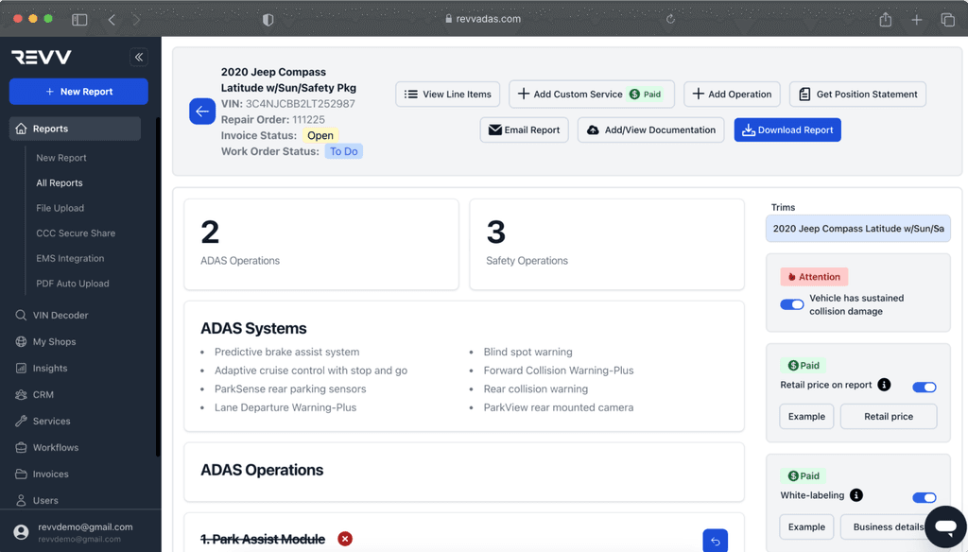Screen dimensions: 968x552
Task: Toggle the Vehicle has sustained collision damage switch
Action: click(x=791, y=304)
